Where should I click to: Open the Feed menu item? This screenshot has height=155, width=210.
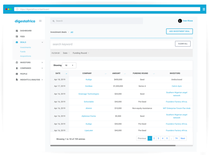[22, 36]
